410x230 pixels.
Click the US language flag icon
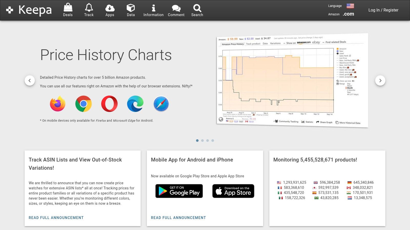[350, 6]
